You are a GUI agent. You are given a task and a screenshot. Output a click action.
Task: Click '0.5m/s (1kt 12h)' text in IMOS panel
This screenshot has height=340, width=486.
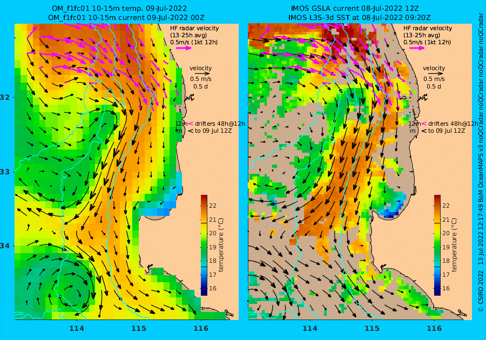tap(427, 43)
